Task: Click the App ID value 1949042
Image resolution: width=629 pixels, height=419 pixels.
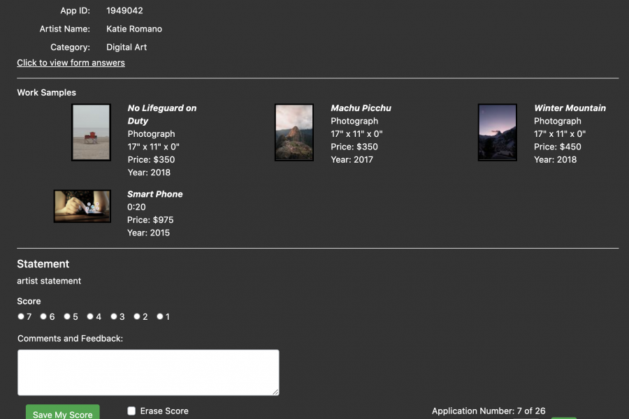Action: point(124,10)
